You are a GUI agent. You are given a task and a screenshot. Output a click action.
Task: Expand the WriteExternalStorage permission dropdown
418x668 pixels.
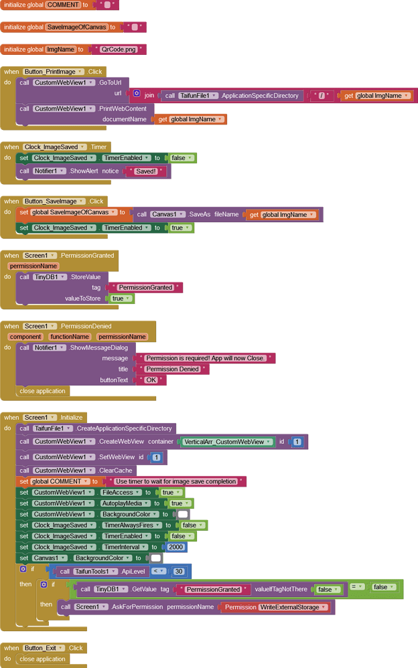(324, 607)
